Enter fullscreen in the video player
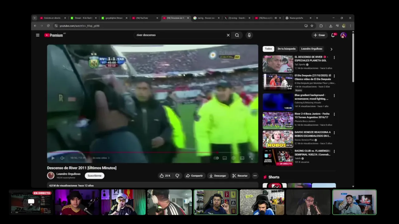Image resolution: width=399 pixels, height=224 pixels. (x=251, y=158)
